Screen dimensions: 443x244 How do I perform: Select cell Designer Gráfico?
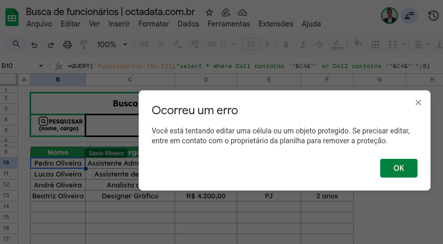[x=130, y=196]
